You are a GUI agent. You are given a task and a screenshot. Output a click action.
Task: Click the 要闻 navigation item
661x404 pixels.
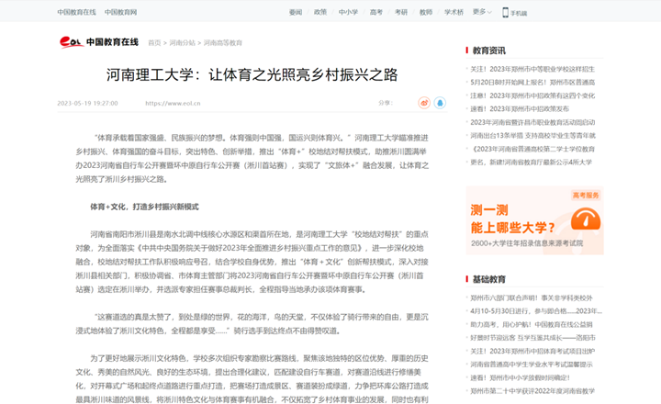coord(296,13)
